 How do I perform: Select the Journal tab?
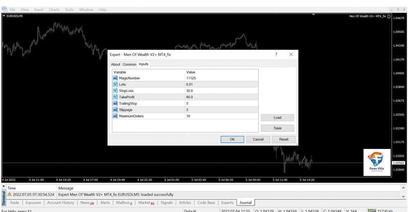245,203
